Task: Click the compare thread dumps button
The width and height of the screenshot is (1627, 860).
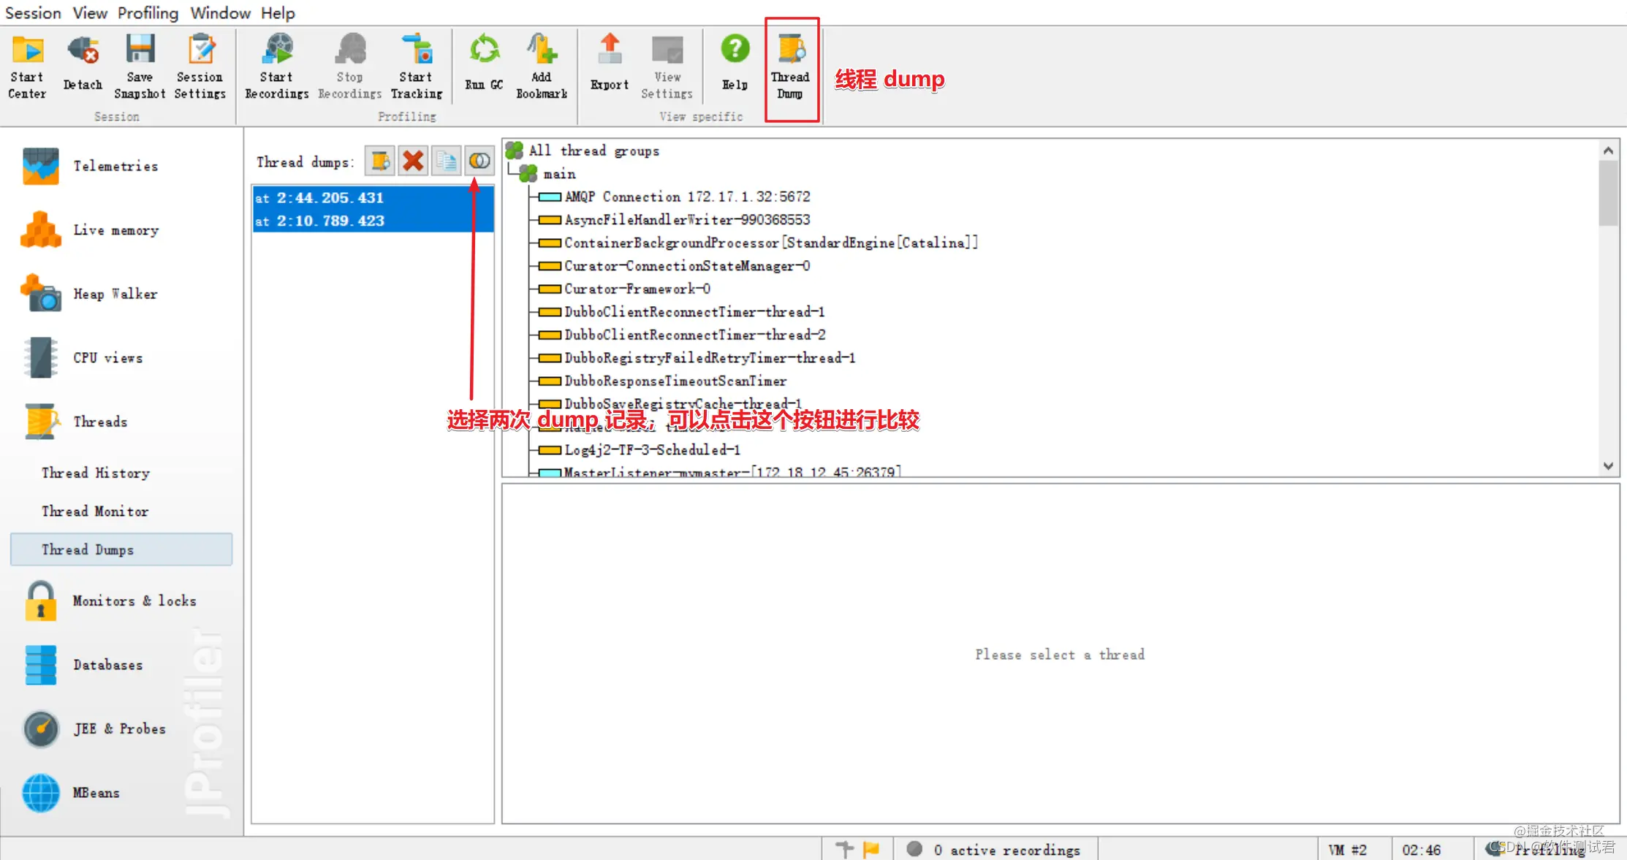Action: pos(479,161)
